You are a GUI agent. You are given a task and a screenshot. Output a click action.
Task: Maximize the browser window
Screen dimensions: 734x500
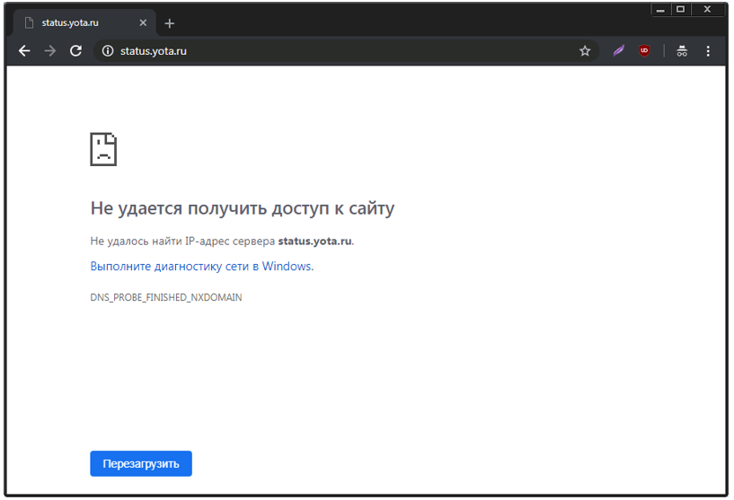pos(680,10)
